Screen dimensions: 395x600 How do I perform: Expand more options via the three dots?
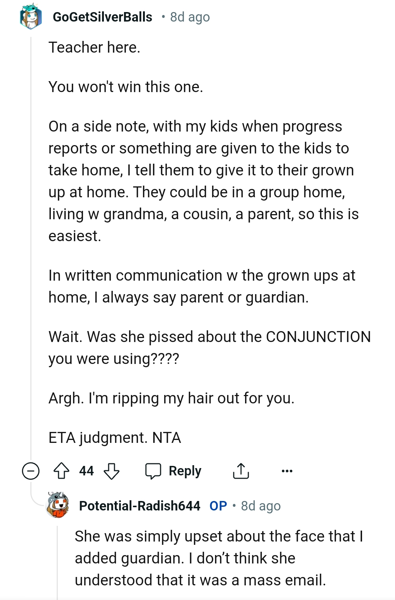pyautogui.click(x=287, y=471)
